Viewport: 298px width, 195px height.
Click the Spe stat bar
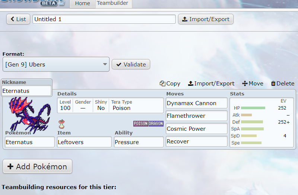coord(251,143)
